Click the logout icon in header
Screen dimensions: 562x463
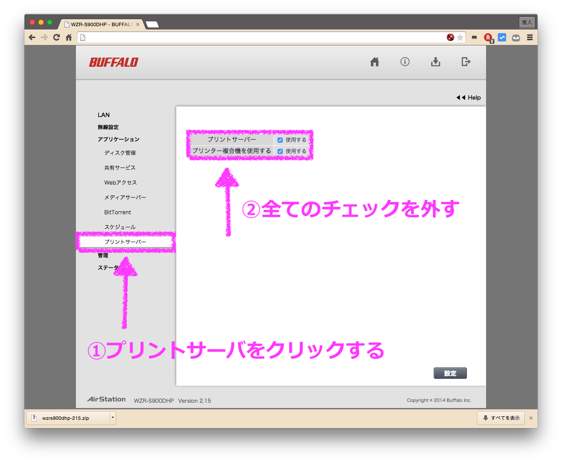(466, 62)
